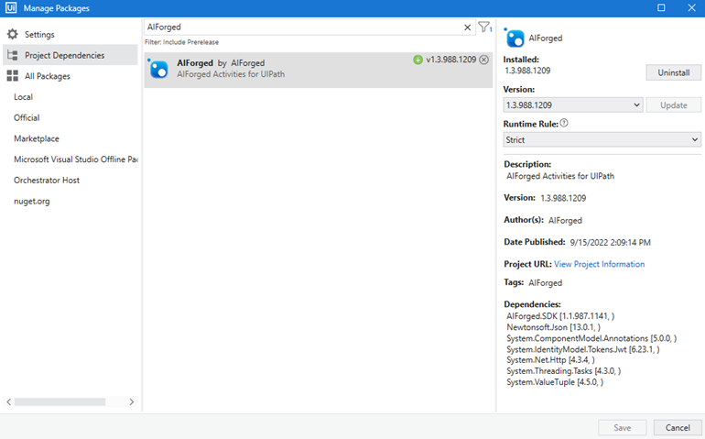705x439 pixels.
Task: Click the UiPath logo in title bar
Action: (x=11, y=7)
